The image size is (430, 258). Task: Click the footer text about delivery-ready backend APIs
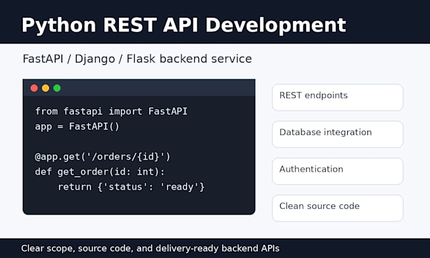(150, 249)
